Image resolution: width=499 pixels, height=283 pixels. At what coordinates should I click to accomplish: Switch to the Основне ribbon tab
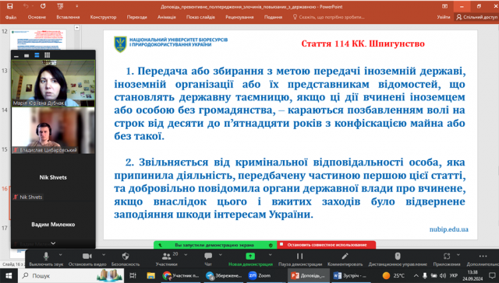coord(37,17)
